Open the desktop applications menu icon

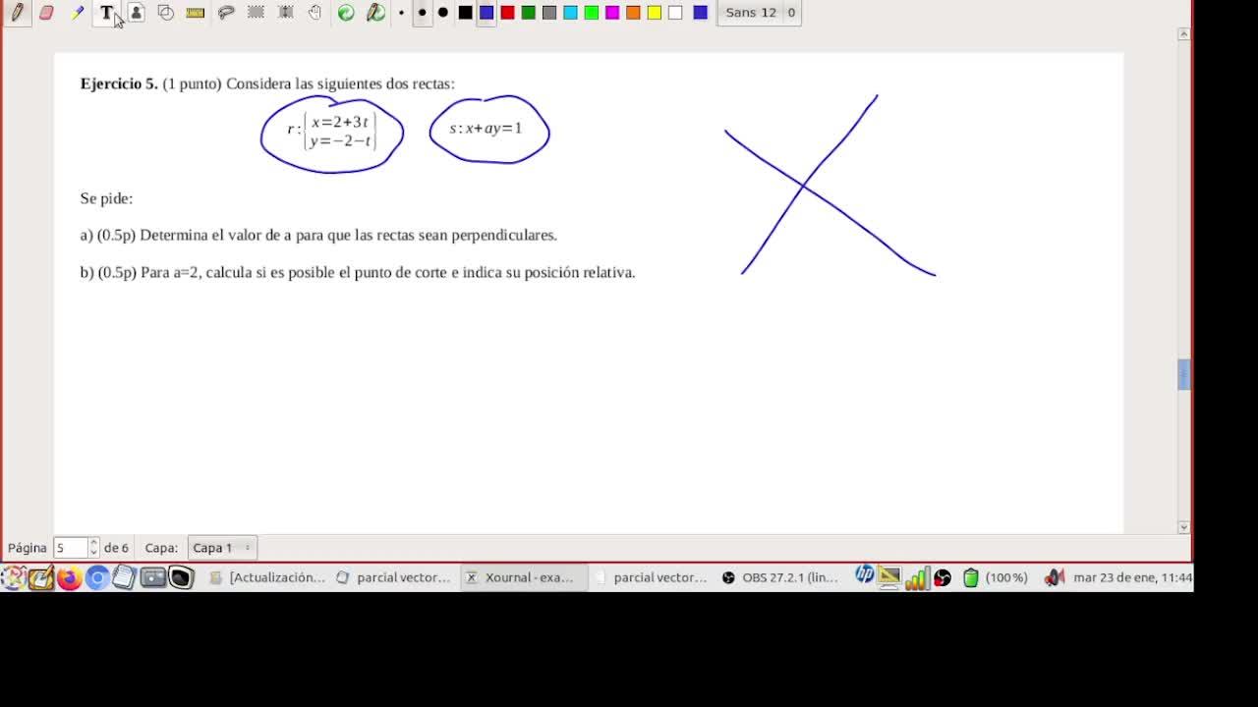[13, 577]
